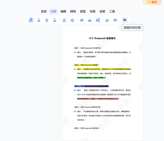Select the strikethrough text tool
This screenshot has width=164, height=141.
pos(47,20)
